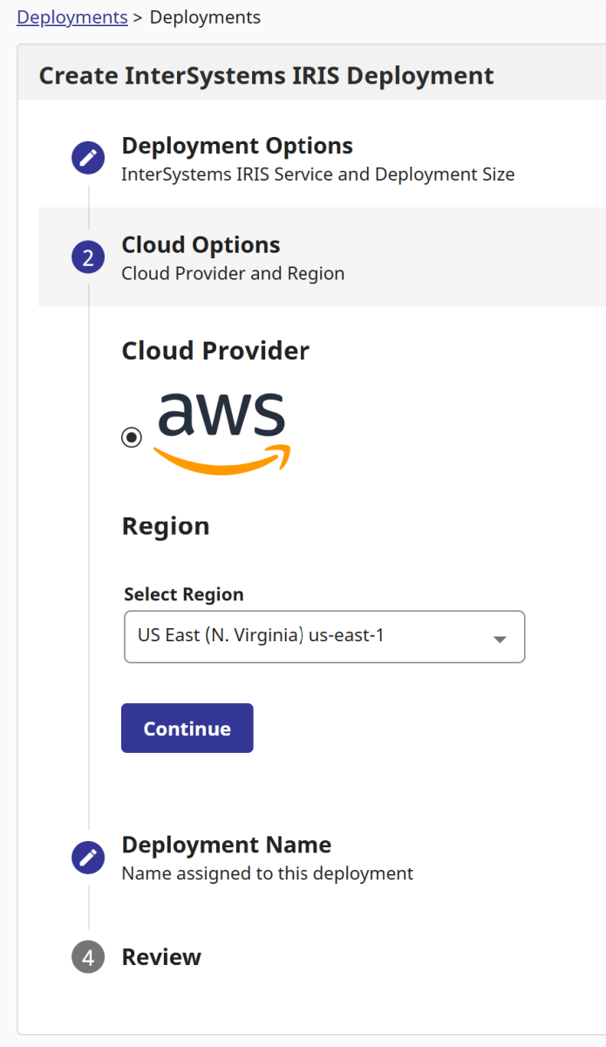
Task: Click the Region section heading
Action: pyautogui.click(x=166, y=526)
